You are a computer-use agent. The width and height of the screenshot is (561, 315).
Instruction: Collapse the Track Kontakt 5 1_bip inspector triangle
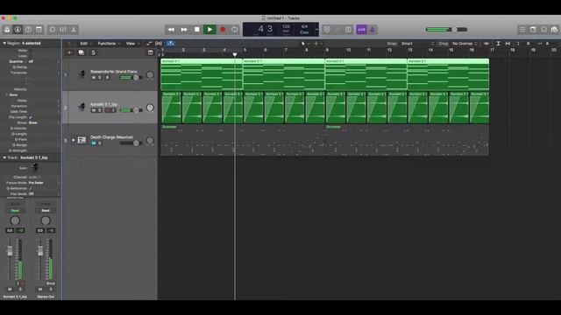4,157
